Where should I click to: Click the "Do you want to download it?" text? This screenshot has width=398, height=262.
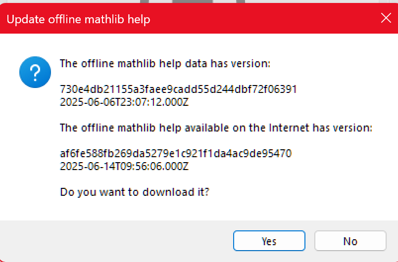tap(135, 192)
